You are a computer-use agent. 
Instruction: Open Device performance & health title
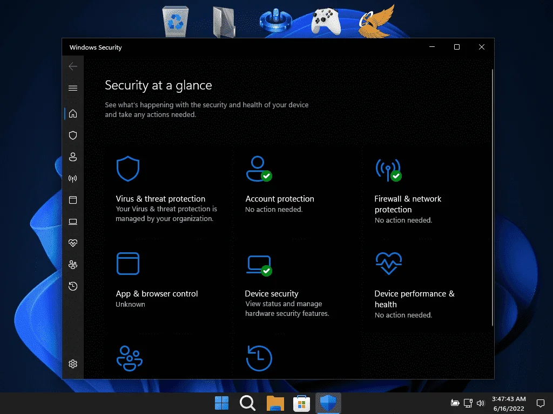(414, 299)
